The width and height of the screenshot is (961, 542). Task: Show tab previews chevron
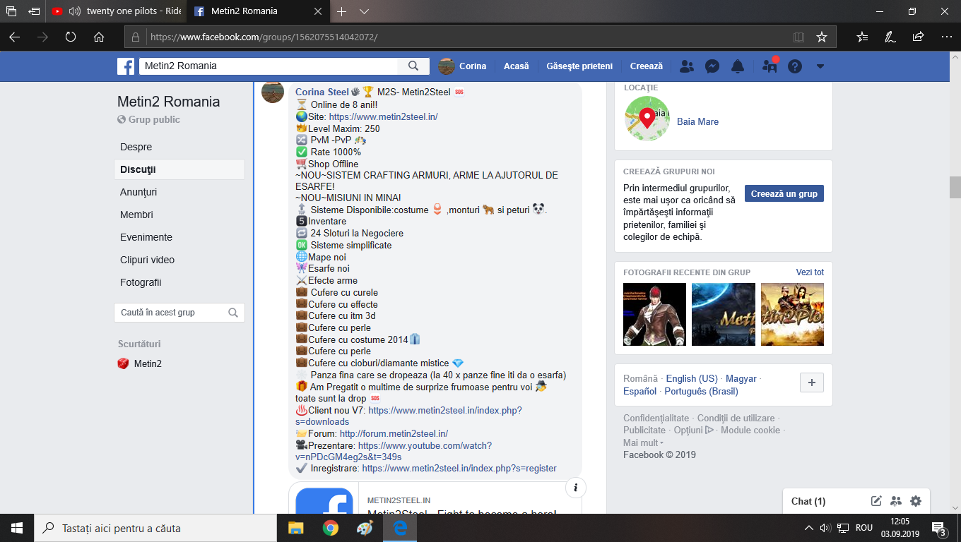(364, 11)
